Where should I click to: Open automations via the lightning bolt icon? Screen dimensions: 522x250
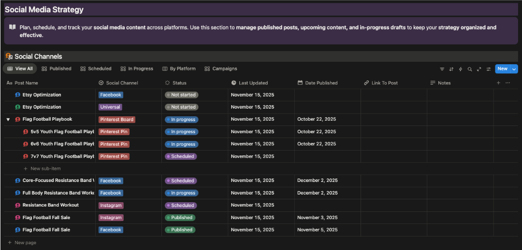tap(460, 69)
